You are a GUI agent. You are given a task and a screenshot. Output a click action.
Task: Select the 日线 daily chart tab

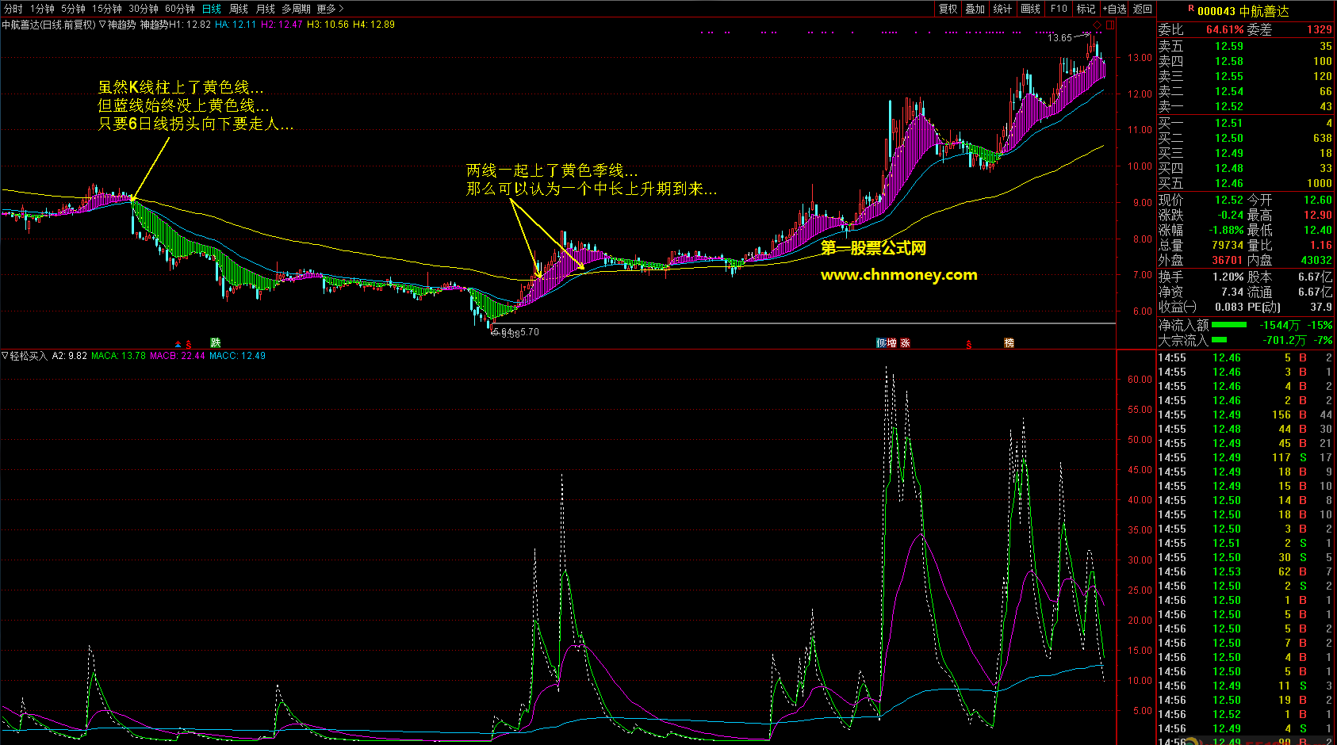tap(212, 9)
